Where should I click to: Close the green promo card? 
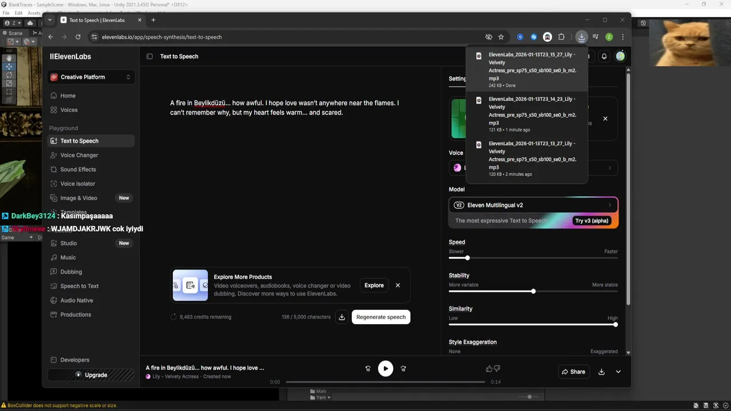point(605,119)
